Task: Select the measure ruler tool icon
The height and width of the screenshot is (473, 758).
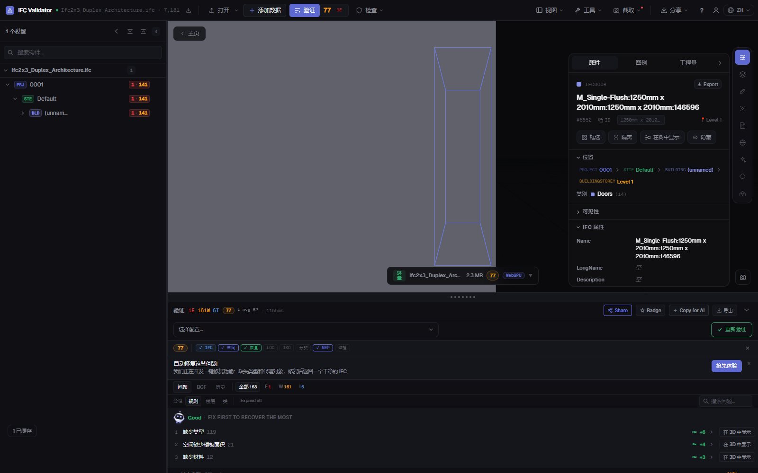Action: [742, 92]
